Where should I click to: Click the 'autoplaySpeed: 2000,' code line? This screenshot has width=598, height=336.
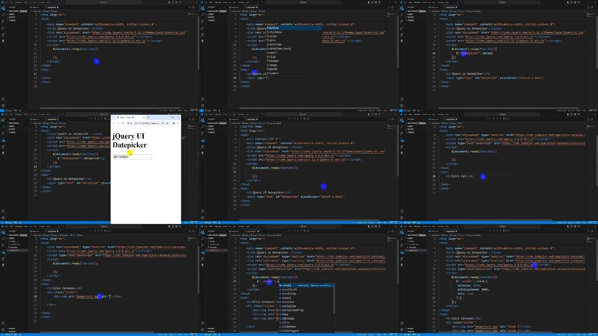(x=473, y=290)
